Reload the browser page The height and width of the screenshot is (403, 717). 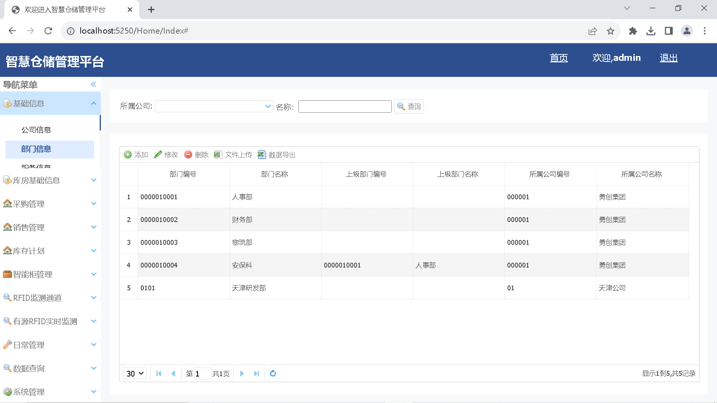(x=48, y=31)
